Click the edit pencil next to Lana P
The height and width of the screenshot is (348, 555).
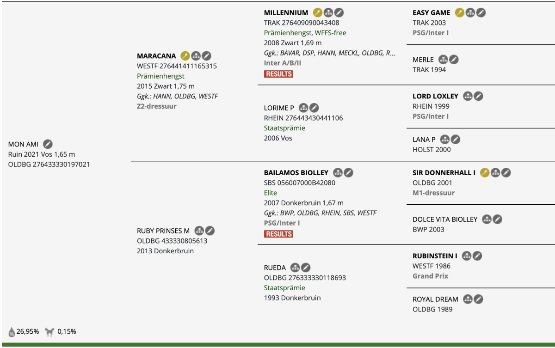(x=456, y=139)
